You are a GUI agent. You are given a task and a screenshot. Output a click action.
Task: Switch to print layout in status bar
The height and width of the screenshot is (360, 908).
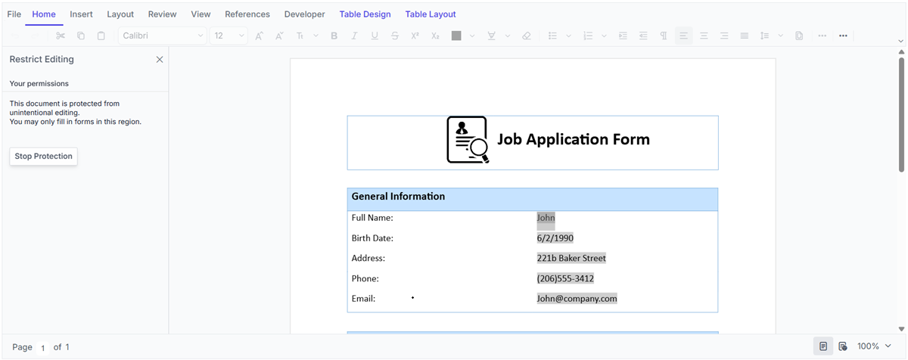click(822, 346)
